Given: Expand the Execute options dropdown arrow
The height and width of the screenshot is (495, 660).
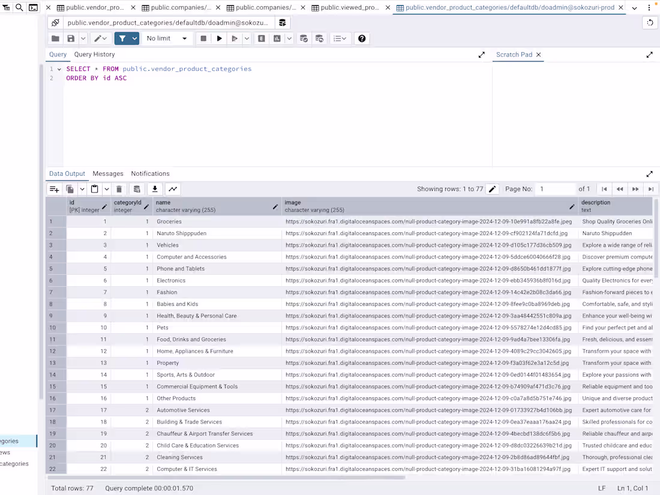Looking at the screenshot, I should (x=246, y=38).
